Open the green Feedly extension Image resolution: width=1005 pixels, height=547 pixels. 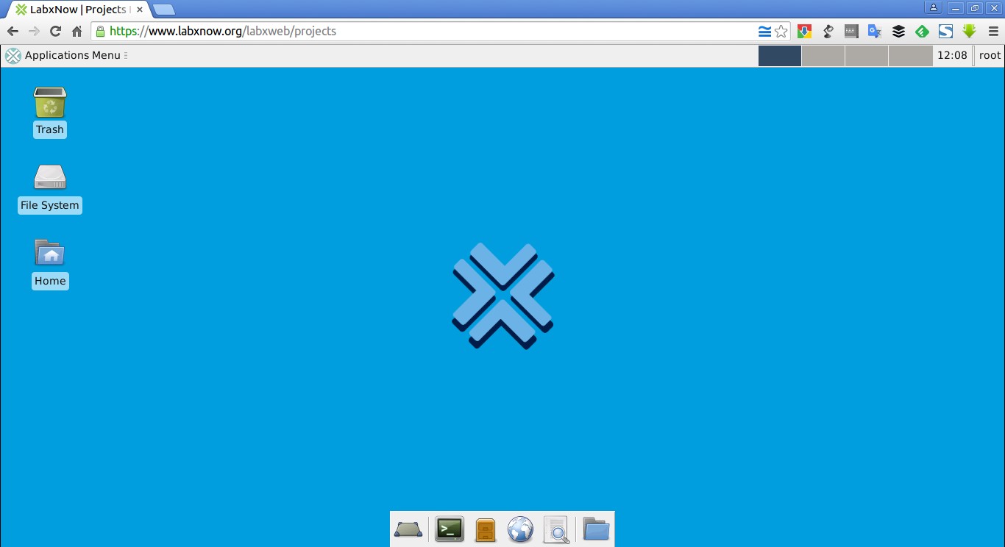click(x=922, y=31)
